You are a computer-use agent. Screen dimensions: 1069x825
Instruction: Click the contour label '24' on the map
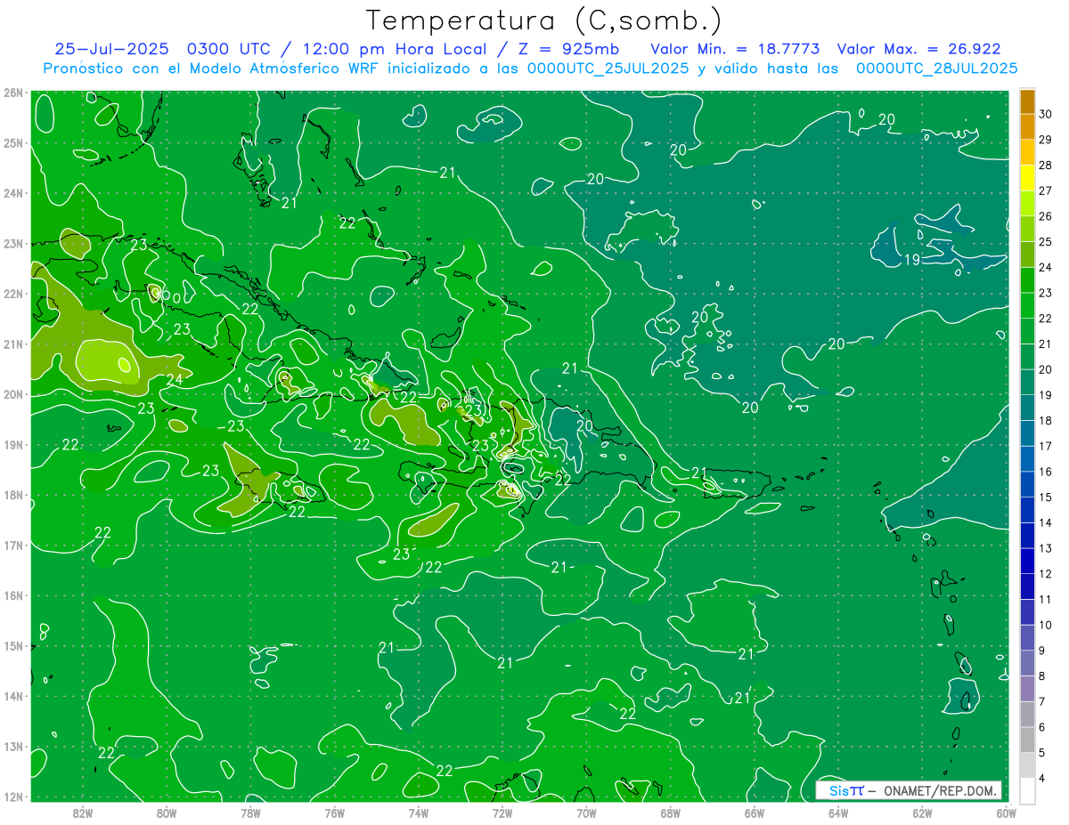(x=175, y=379)
